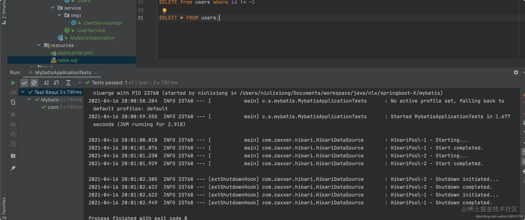Image resolution: width=525 pixels, height=220 pixels.
Task: Toggle Show Ignored tests filter
Action: [34, 83]
